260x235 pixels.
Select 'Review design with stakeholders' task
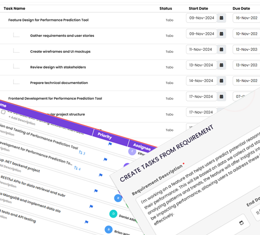pyautogui.click(x=58, y=67)
